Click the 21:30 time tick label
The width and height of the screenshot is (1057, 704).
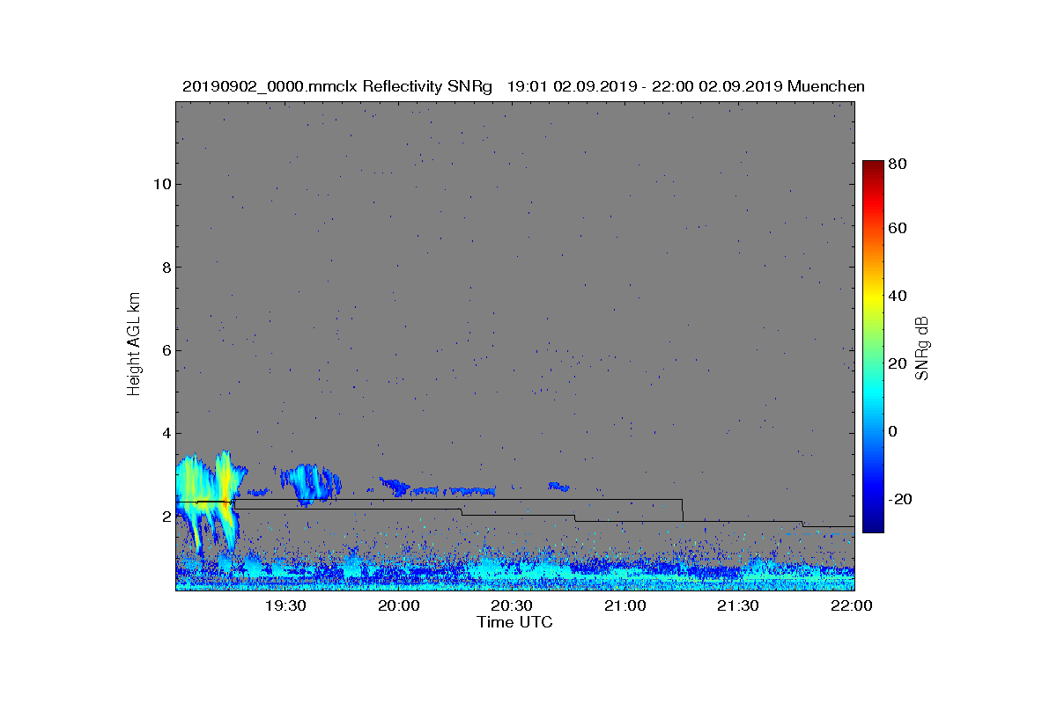(x=738, y=605)
